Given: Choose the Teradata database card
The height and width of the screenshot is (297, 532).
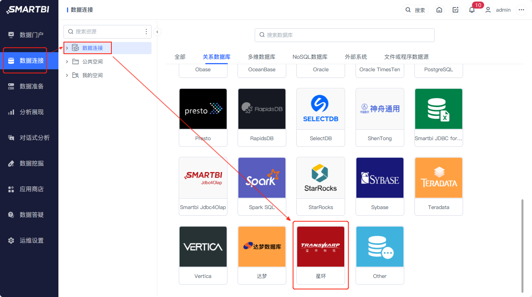Looking at the screenshot, I should pyautogui.click(x=439, y=186).
